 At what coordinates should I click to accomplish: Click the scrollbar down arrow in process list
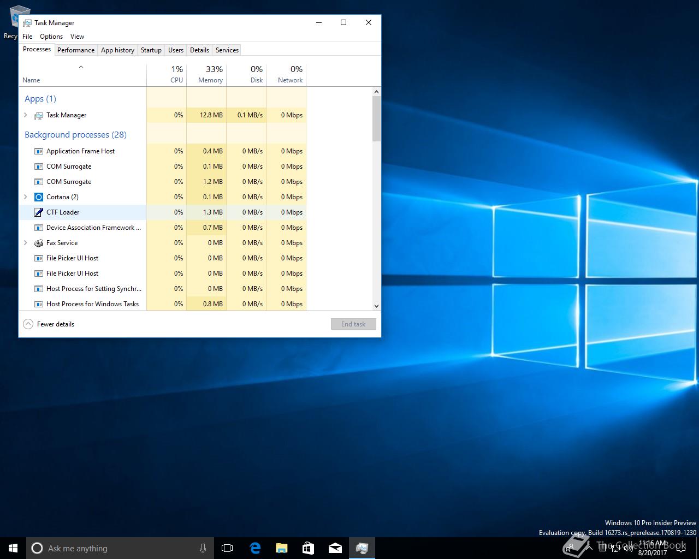(x=376, y=306)
